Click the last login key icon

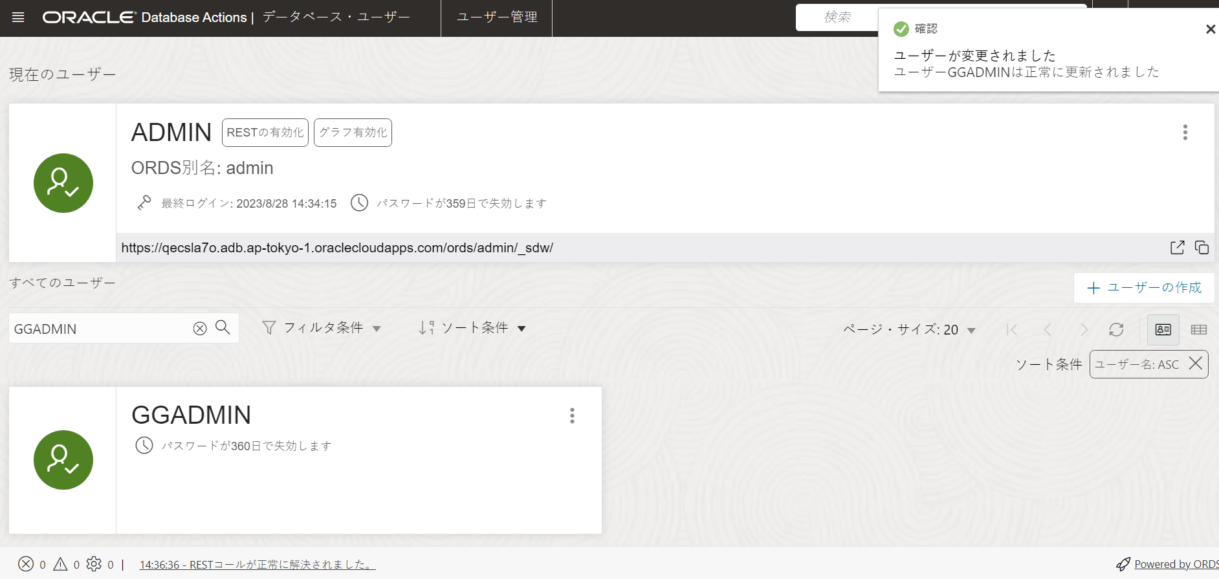(144, 203)
